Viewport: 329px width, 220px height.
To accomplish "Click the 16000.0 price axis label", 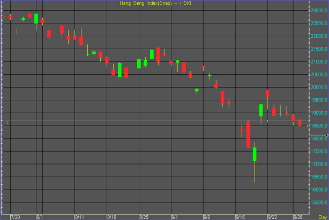I will click(x=319, y=190).
